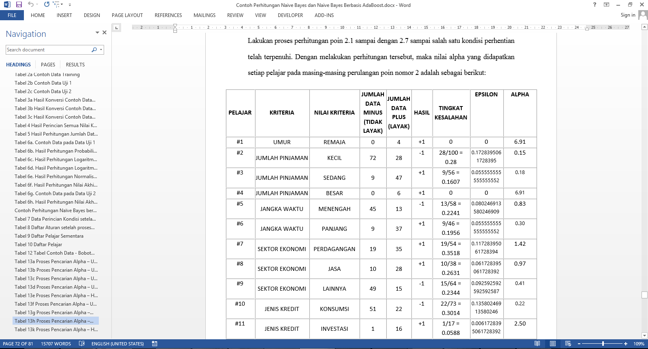Open the REFERENCES ribbon tab
648x349 pixels.
[168, 15]
